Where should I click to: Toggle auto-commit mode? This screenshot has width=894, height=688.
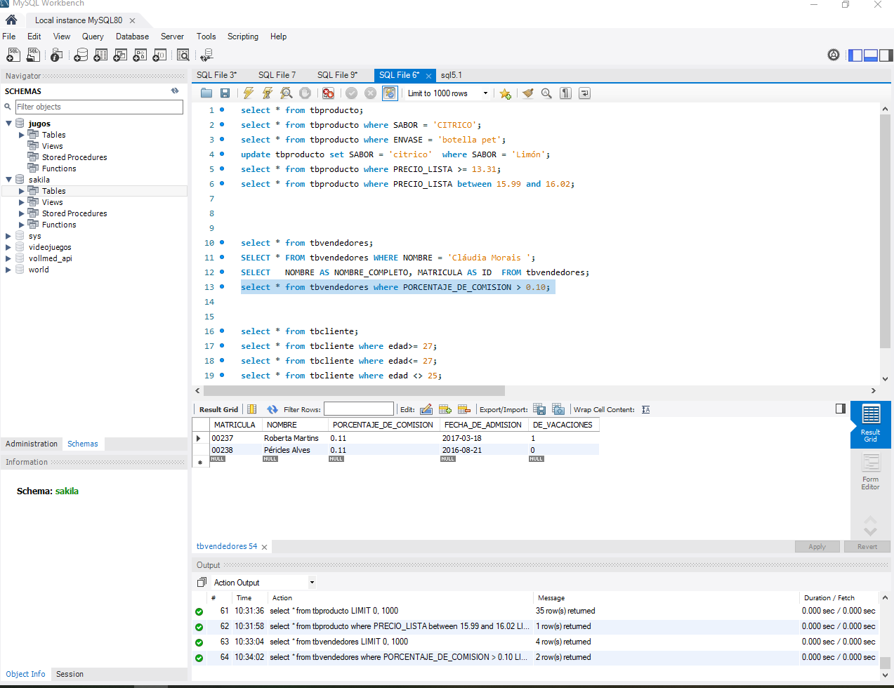(x=390, y=93)
